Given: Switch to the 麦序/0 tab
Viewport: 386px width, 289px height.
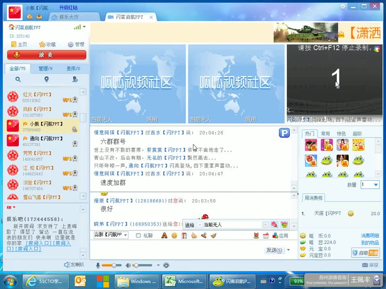Looking at the screenshot, I should tap(73, 69).
